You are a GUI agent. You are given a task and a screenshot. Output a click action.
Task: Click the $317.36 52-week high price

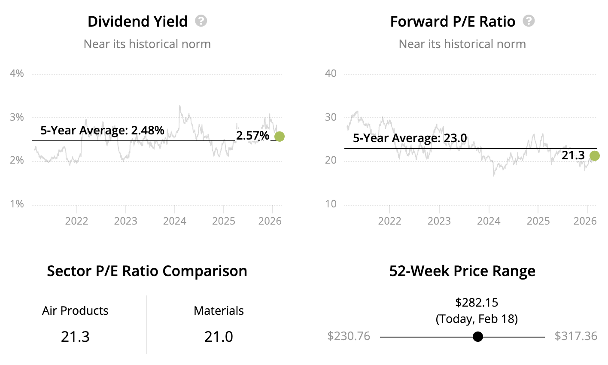576,336
